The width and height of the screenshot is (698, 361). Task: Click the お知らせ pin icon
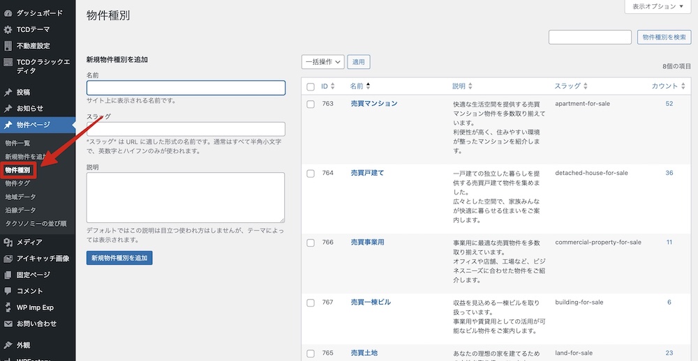8,109
